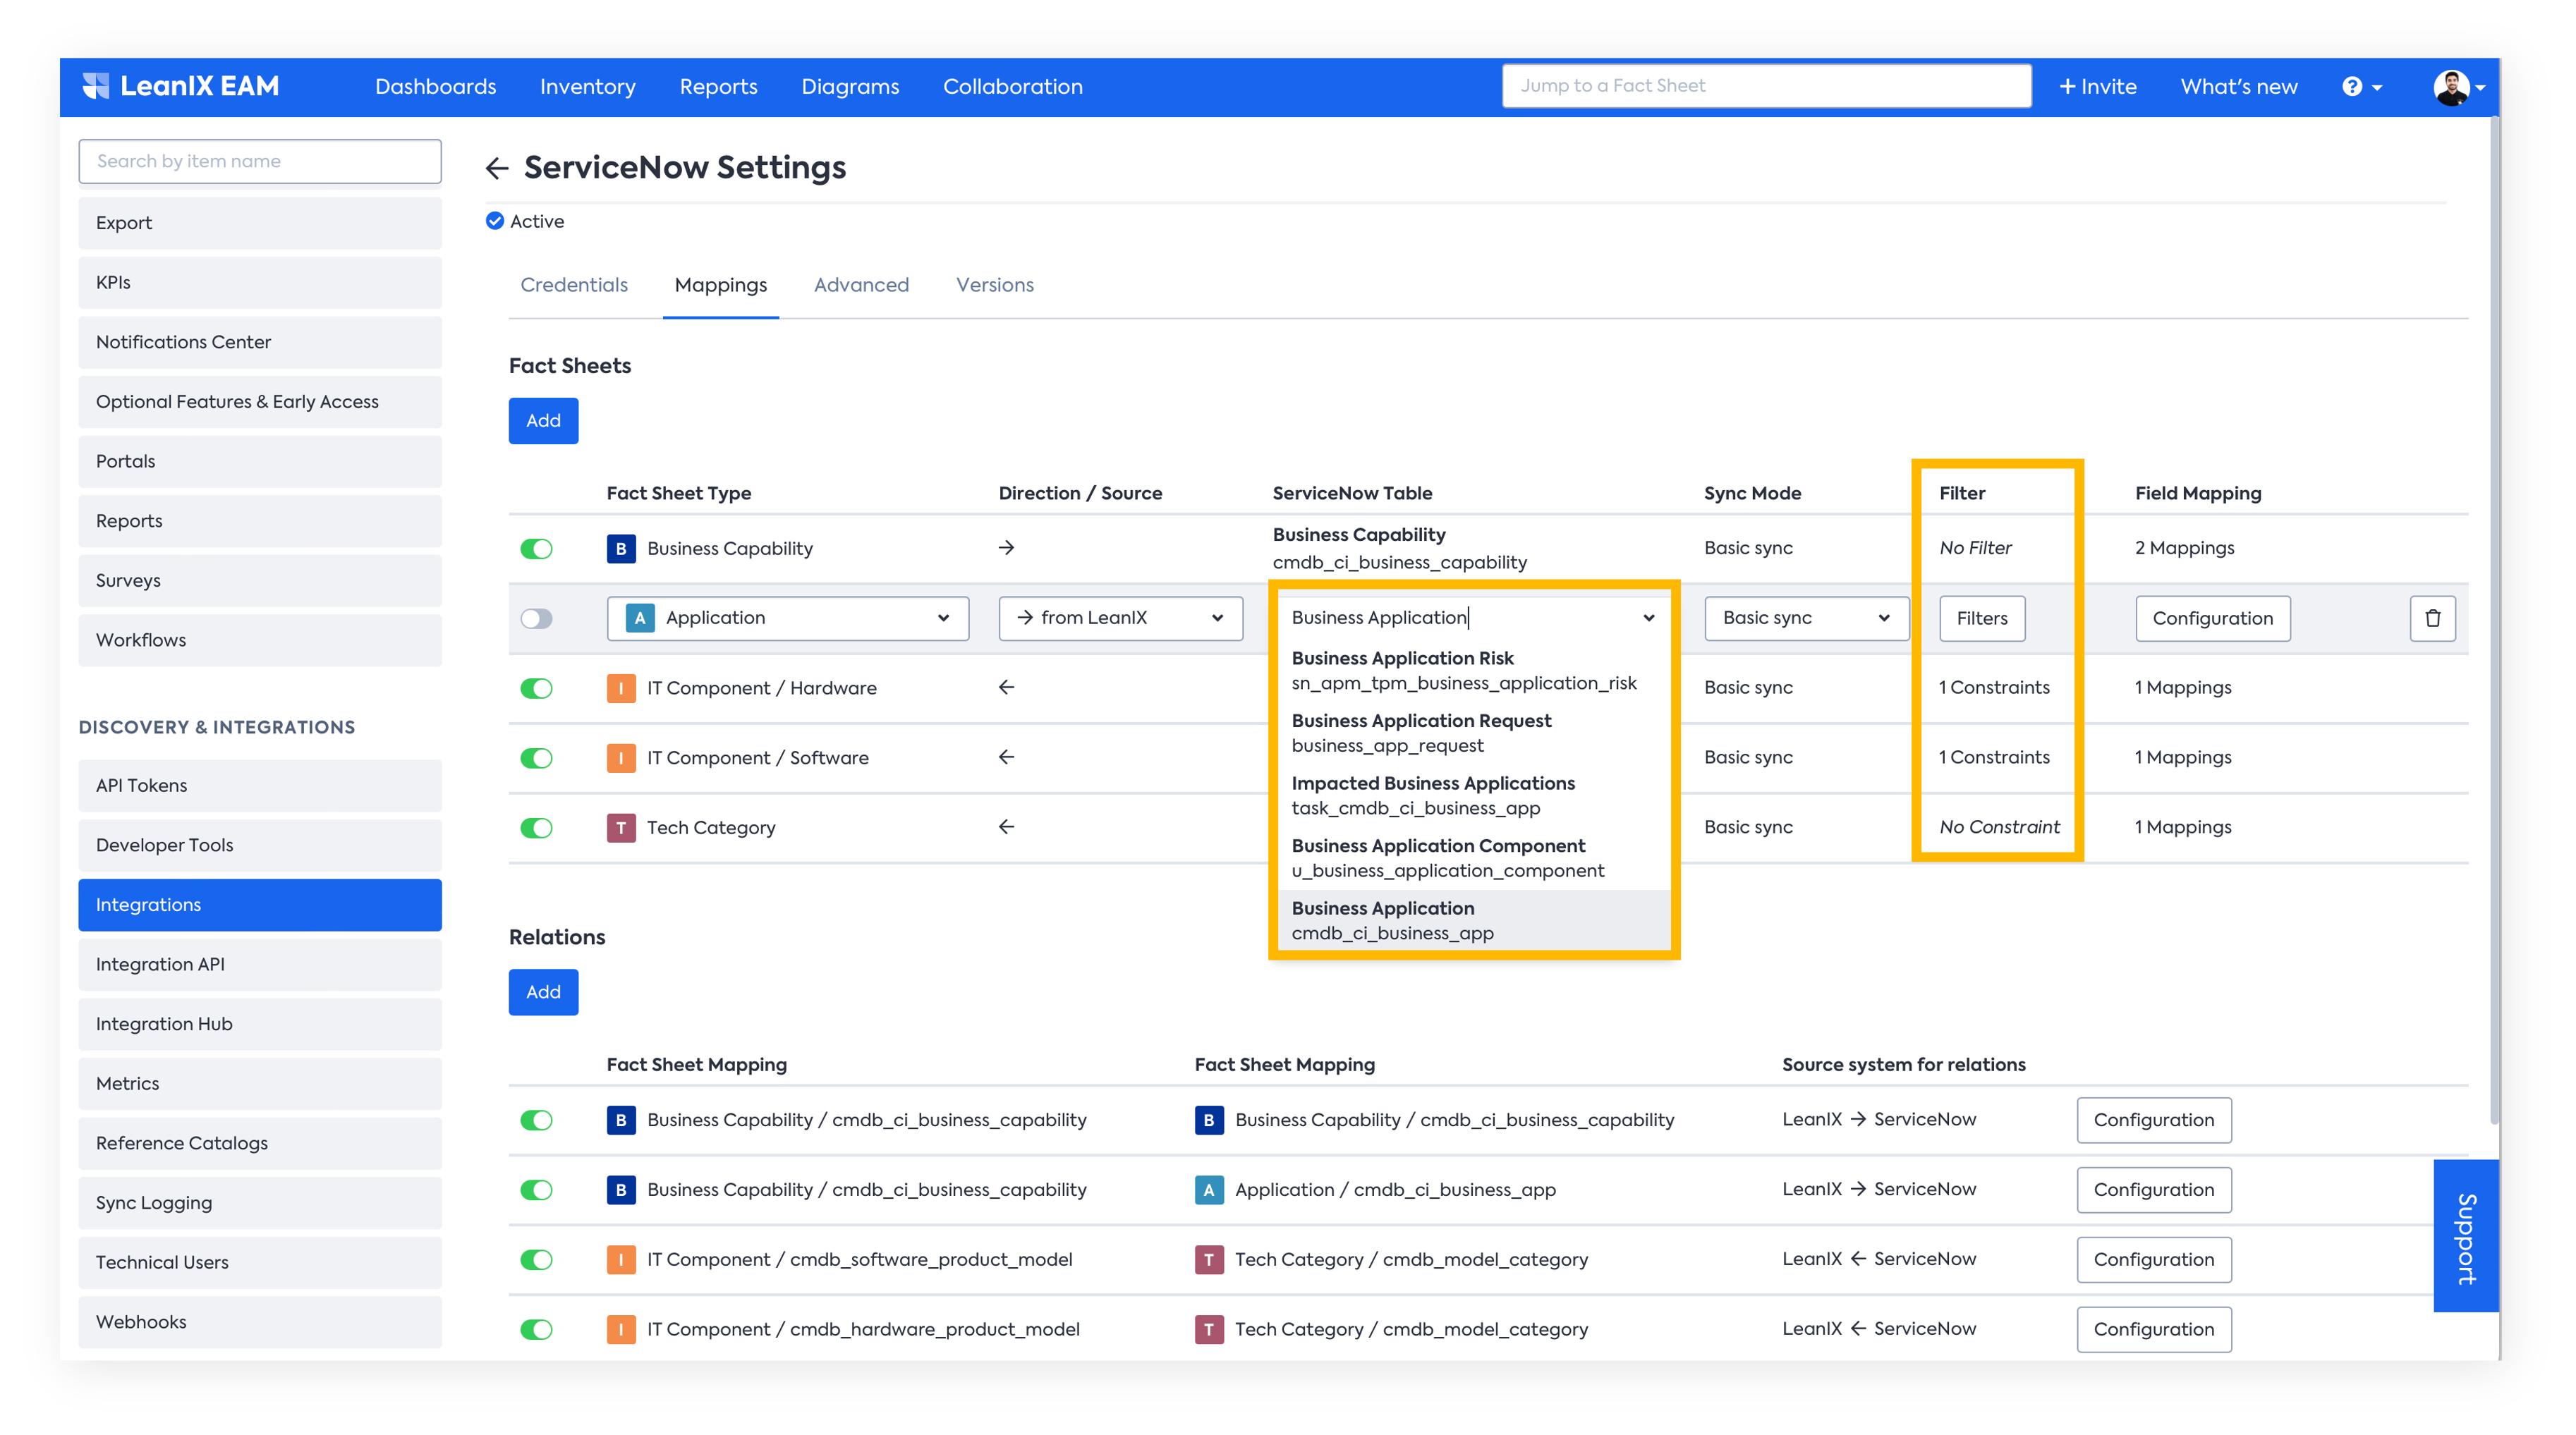The height and width of the screenshot is (1435, 2576).
Task: Click the left arrow in Tech Category row
Action: tap(1006, 827)
